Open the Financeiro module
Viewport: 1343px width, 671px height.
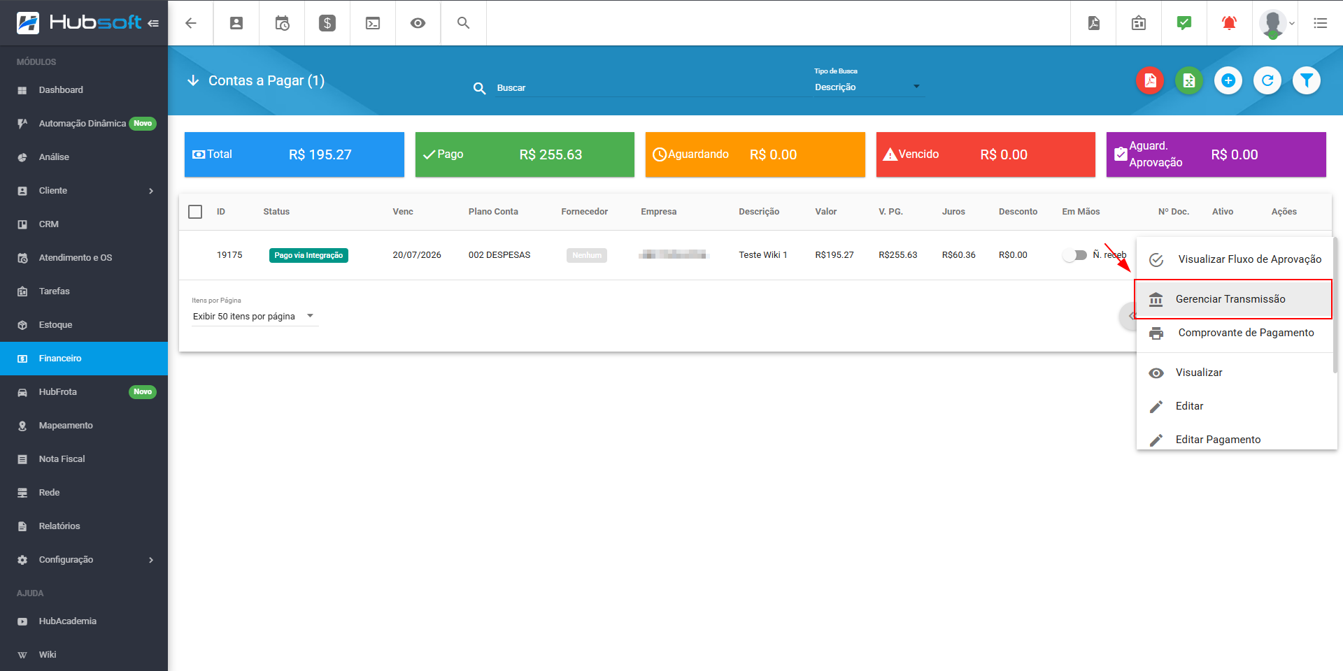tap(84, 359)
